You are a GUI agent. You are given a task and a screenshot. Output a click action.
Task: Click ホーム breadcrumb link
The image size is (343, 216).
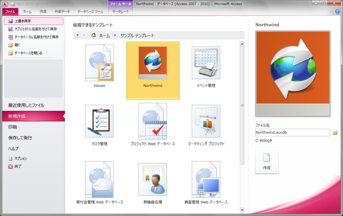coord(105,36)
